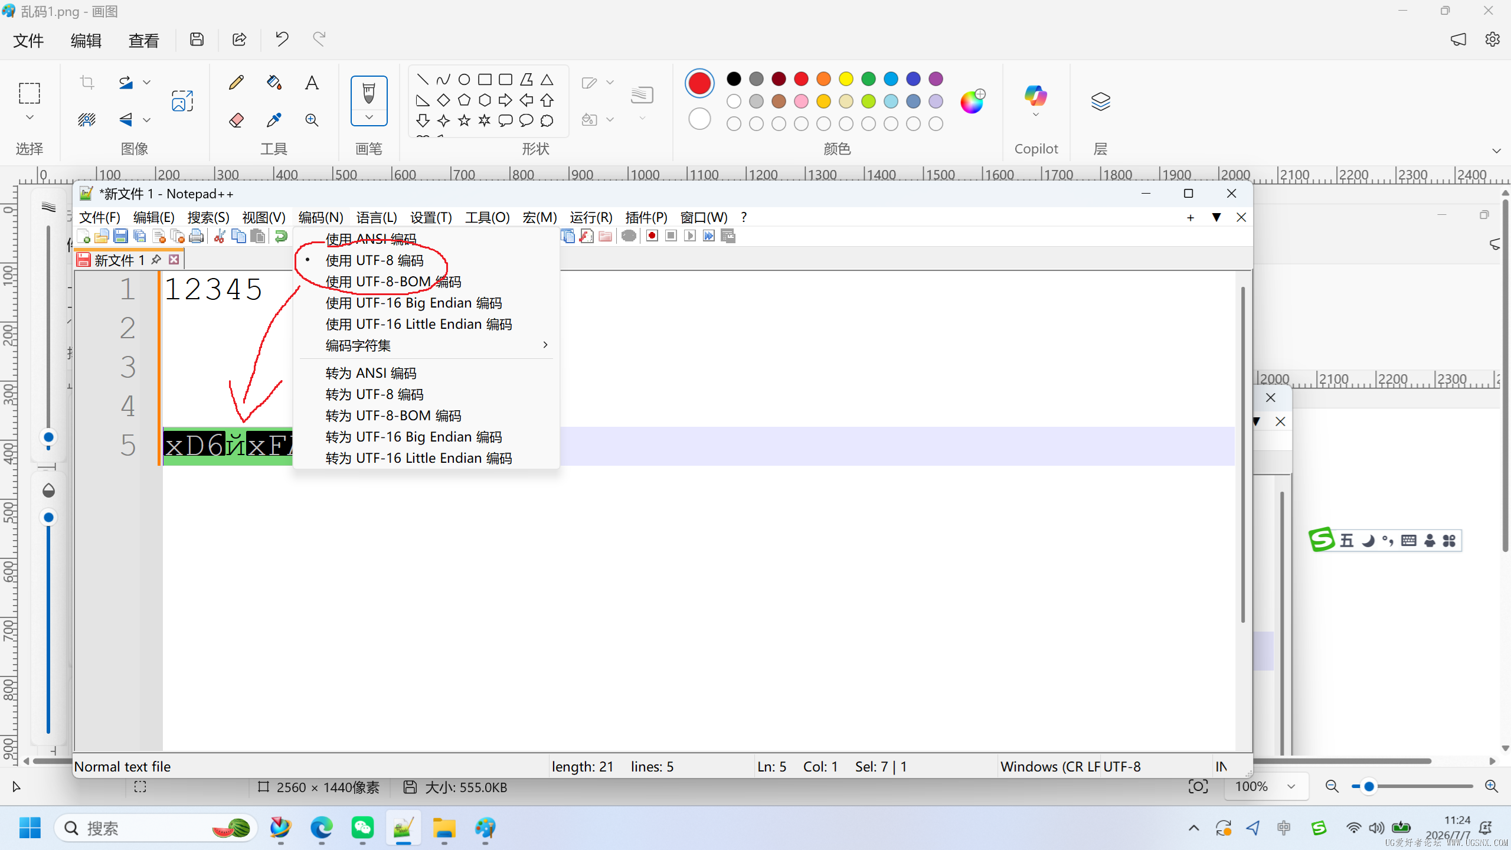Click the Notepad++ macro Record icon
This screenshot has width=1511, height=850.
tap(652, 236)
